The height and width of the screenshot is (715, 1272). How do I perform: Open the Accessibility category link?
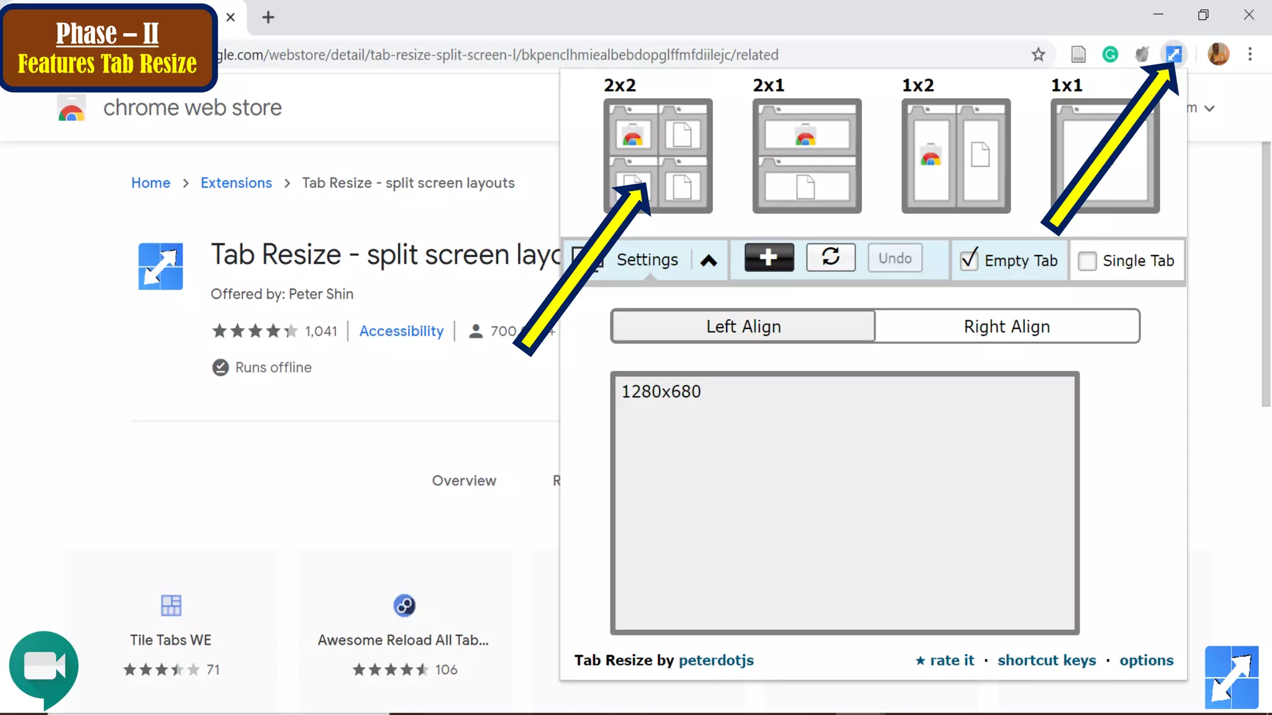tap(401, 331)
